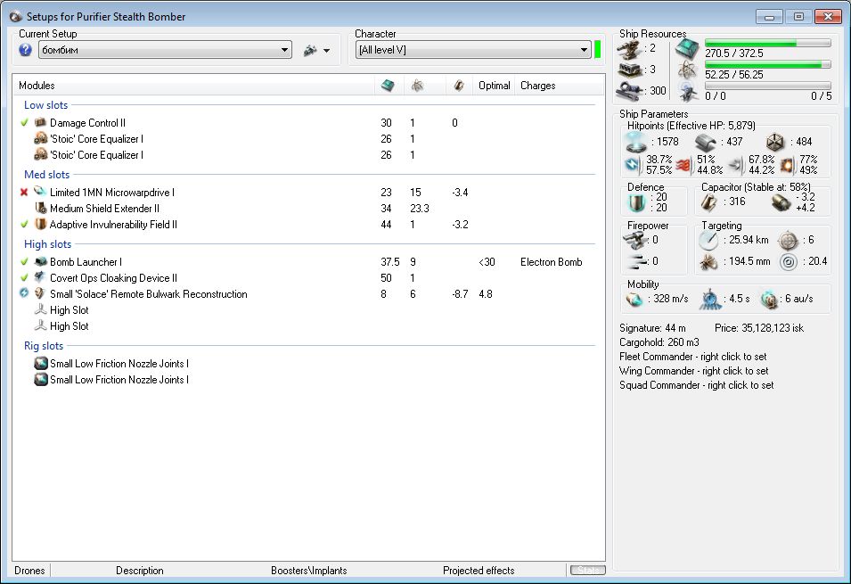The width and height of the screenshot is (851, 584).
Task: Click the ship browser icon next to setup
Action: pyautogui.click(x=310, y=51)
